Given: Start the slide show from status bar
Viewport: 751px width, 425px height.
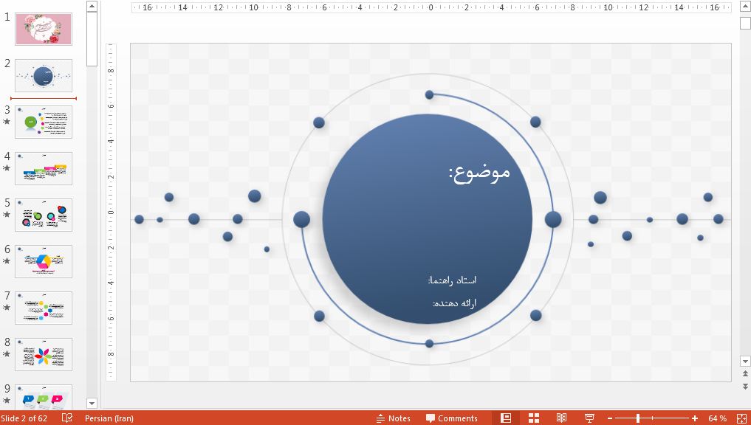Looking at the screenshot, I should click(589, 418).
